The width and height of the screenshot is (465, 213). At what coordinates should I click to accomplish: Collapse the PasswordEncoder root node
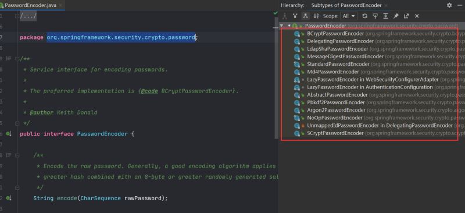coord(281,26)
